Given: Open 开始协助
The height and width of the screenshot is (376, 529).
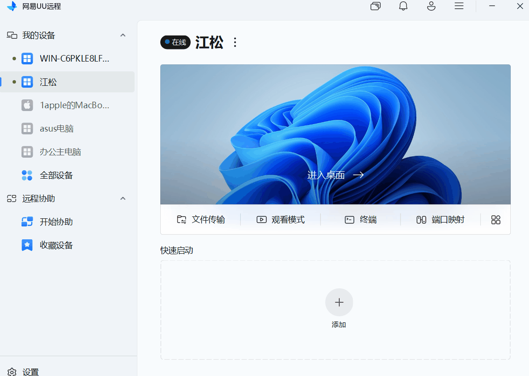Looking at the screenshot, I should [67, 222].
